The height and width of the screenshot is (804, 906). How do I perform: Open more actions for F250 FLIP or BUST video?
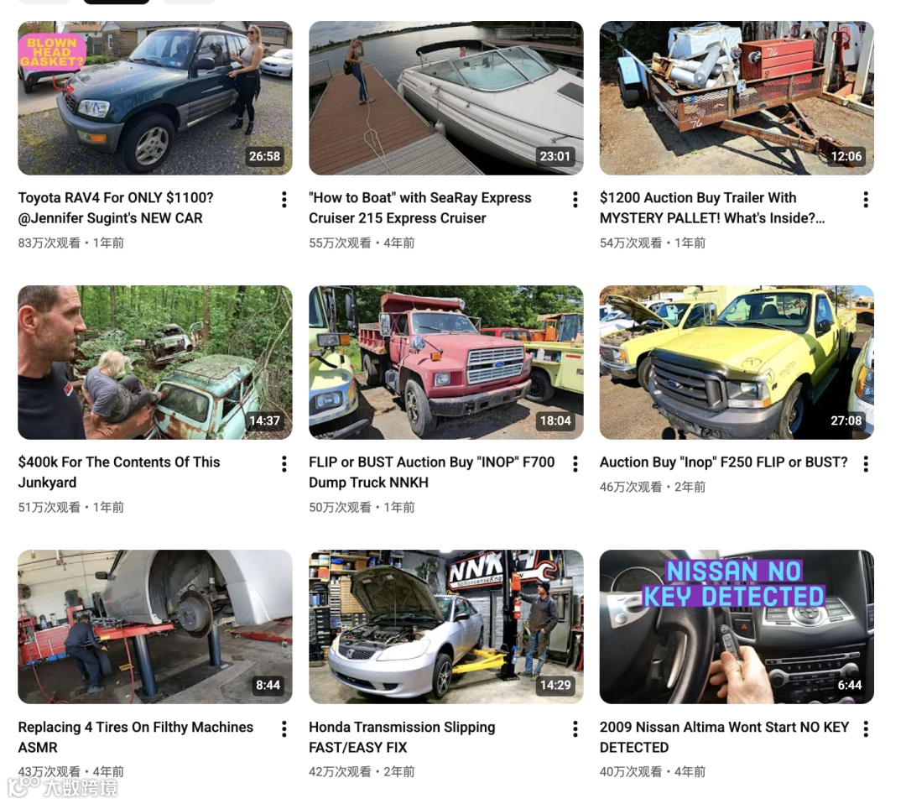click(866, 464)
